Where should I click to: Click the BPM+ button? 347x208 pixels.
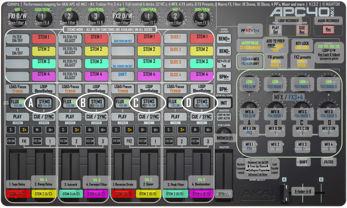coord(224,77)
